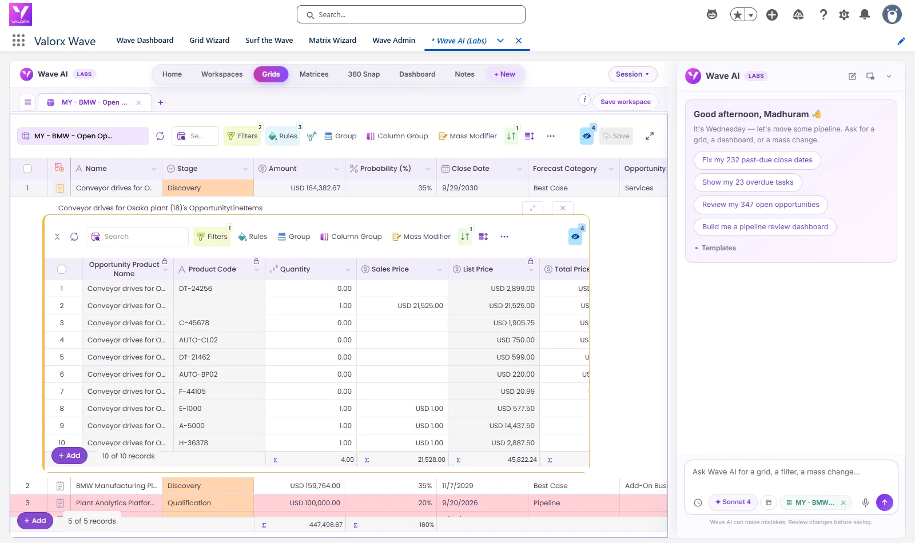
Task: Click the refresh icon beside the grid name
Action: pyautogui.click(x=160, y=136)
